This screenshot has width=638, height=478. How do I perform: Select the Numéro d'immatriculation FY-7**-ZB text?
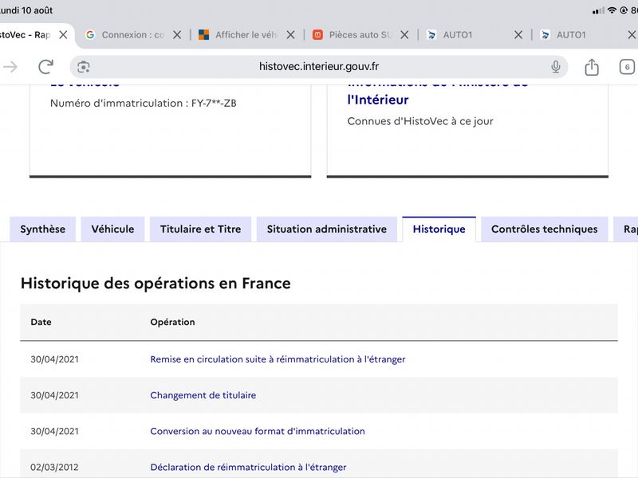pyautogui.click(x=144, y=104)
